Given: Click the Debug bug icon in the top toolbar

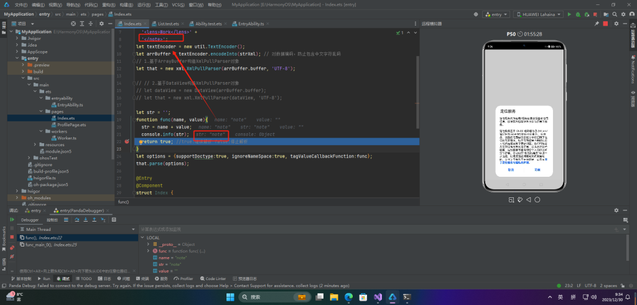Looking at the screenshot, I should (x=577, y=14).
